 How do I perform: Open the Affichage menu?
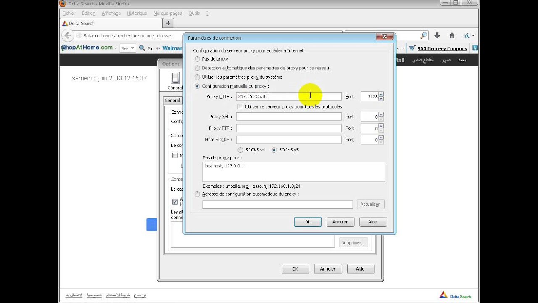(111, 13)
